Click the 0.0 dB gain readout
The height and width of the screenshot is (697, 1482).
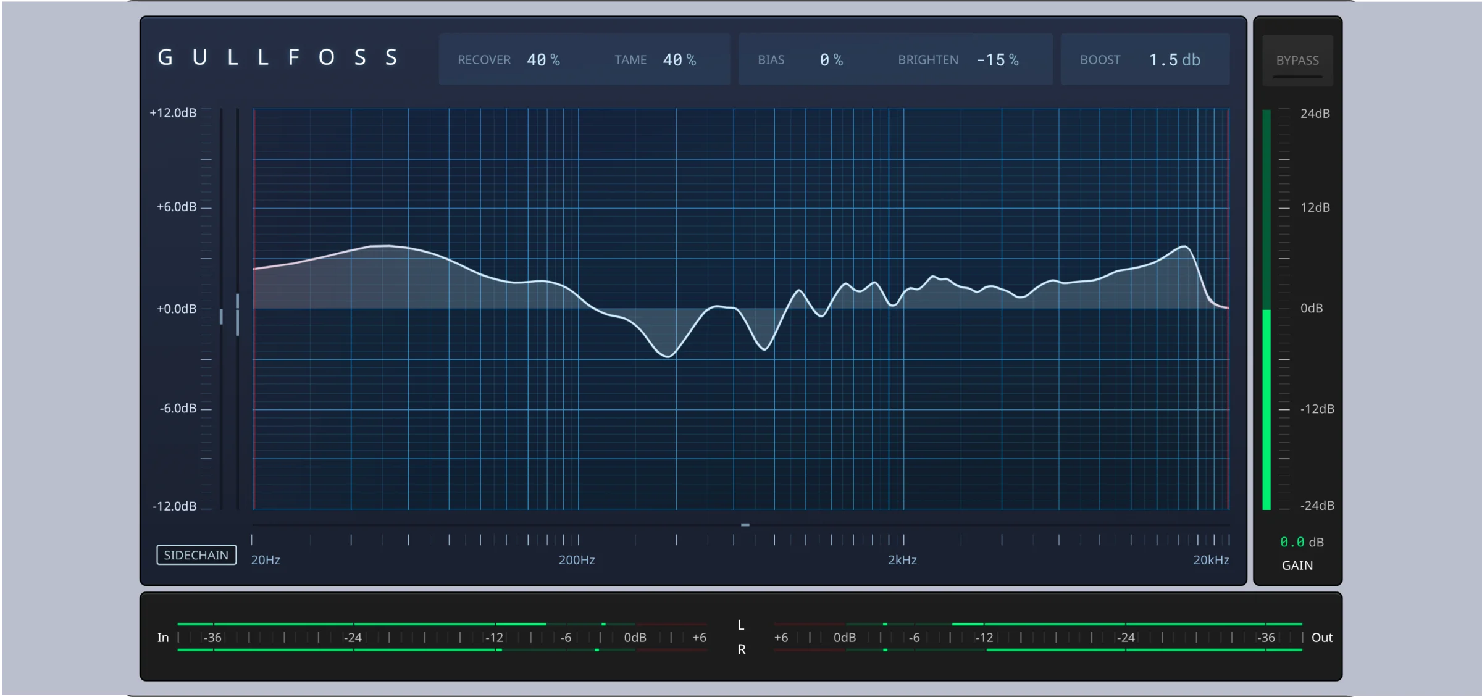pyautogui.click(x=1302, y=542)
